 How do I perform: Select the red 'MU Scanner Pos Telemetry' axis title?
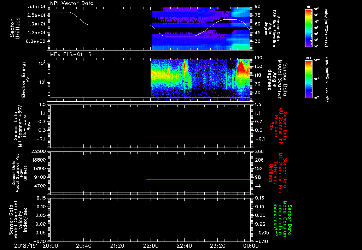[278, 173]
